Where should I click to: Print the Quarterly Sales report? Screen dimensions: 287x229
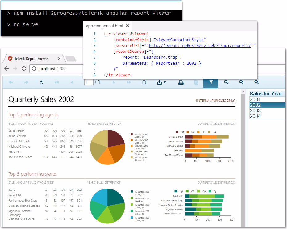click(181, 82)
